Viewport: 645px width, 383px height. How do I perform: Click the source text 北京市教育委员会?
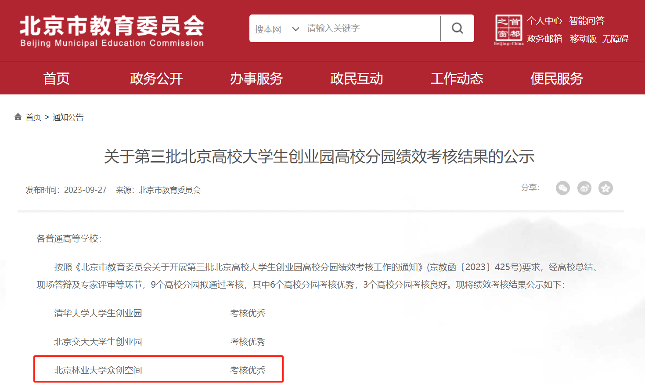(170, 190)
